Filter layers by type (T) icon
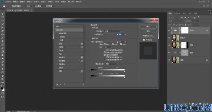This screenshot has height=112, width=212. 189,17
